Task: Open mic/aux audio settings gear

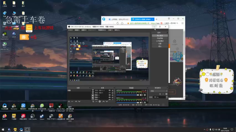Action: 145,102
